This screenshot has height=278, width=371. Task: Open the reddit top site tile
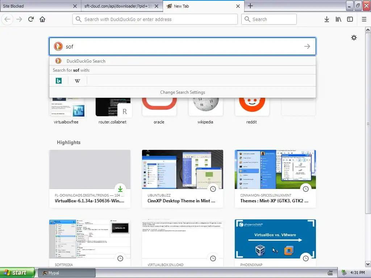point(252,111)
